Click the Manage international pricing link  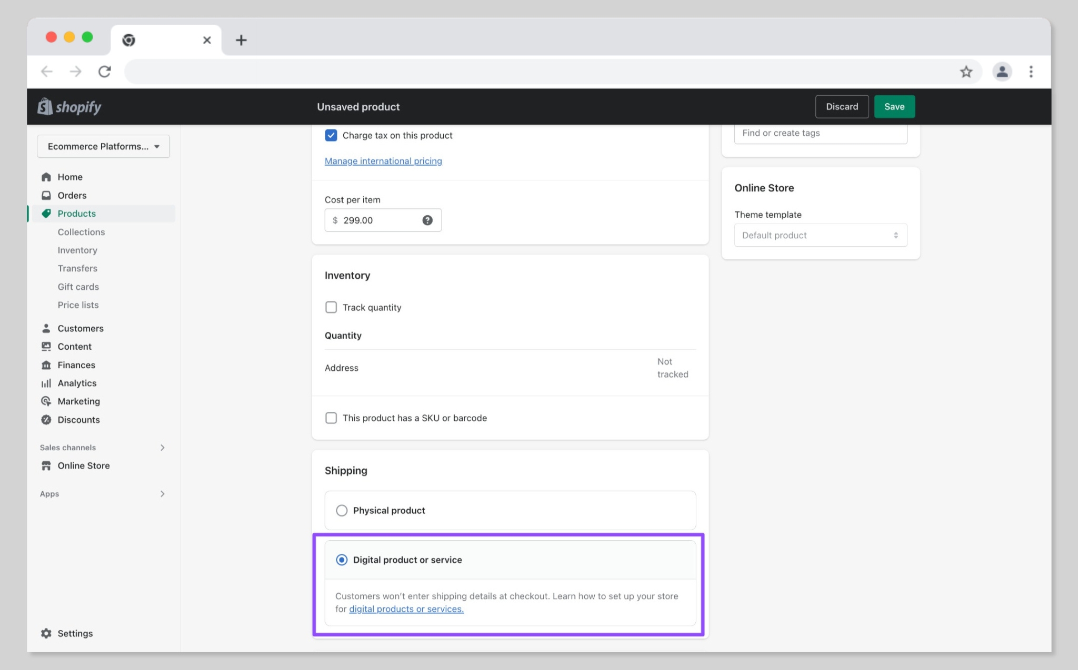click(383, 160)
